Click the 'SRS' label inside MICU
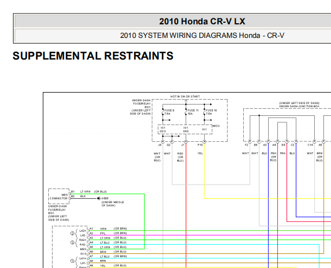 coord(186,131)
